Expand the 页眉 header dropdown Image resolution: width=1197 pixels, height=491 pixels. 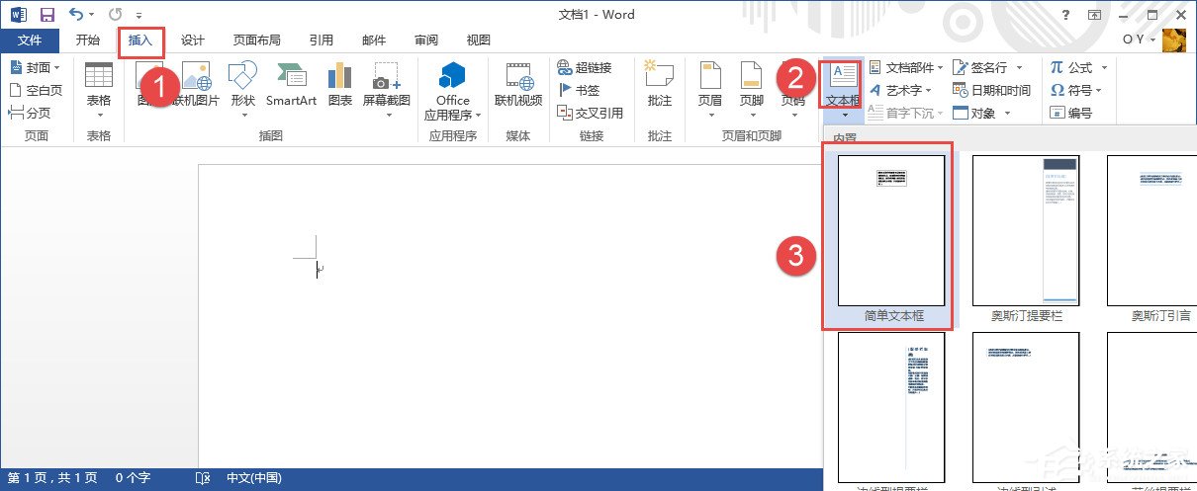pyautogui.click(x=710, y=114)
